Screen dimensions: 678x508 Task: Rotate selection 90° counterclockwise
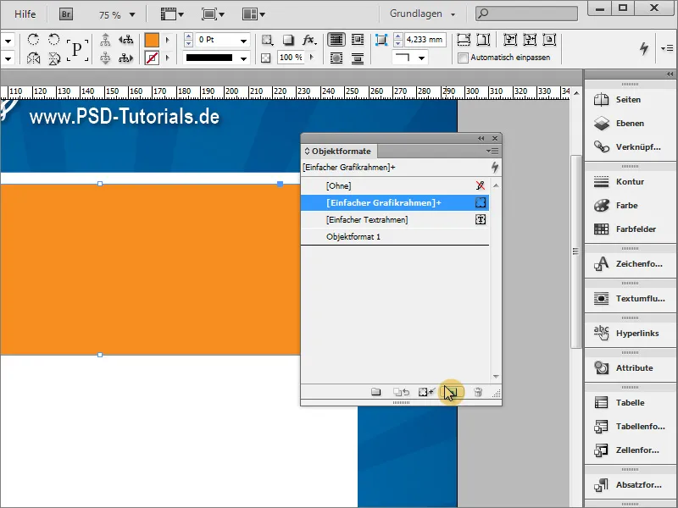pos(53,40)
